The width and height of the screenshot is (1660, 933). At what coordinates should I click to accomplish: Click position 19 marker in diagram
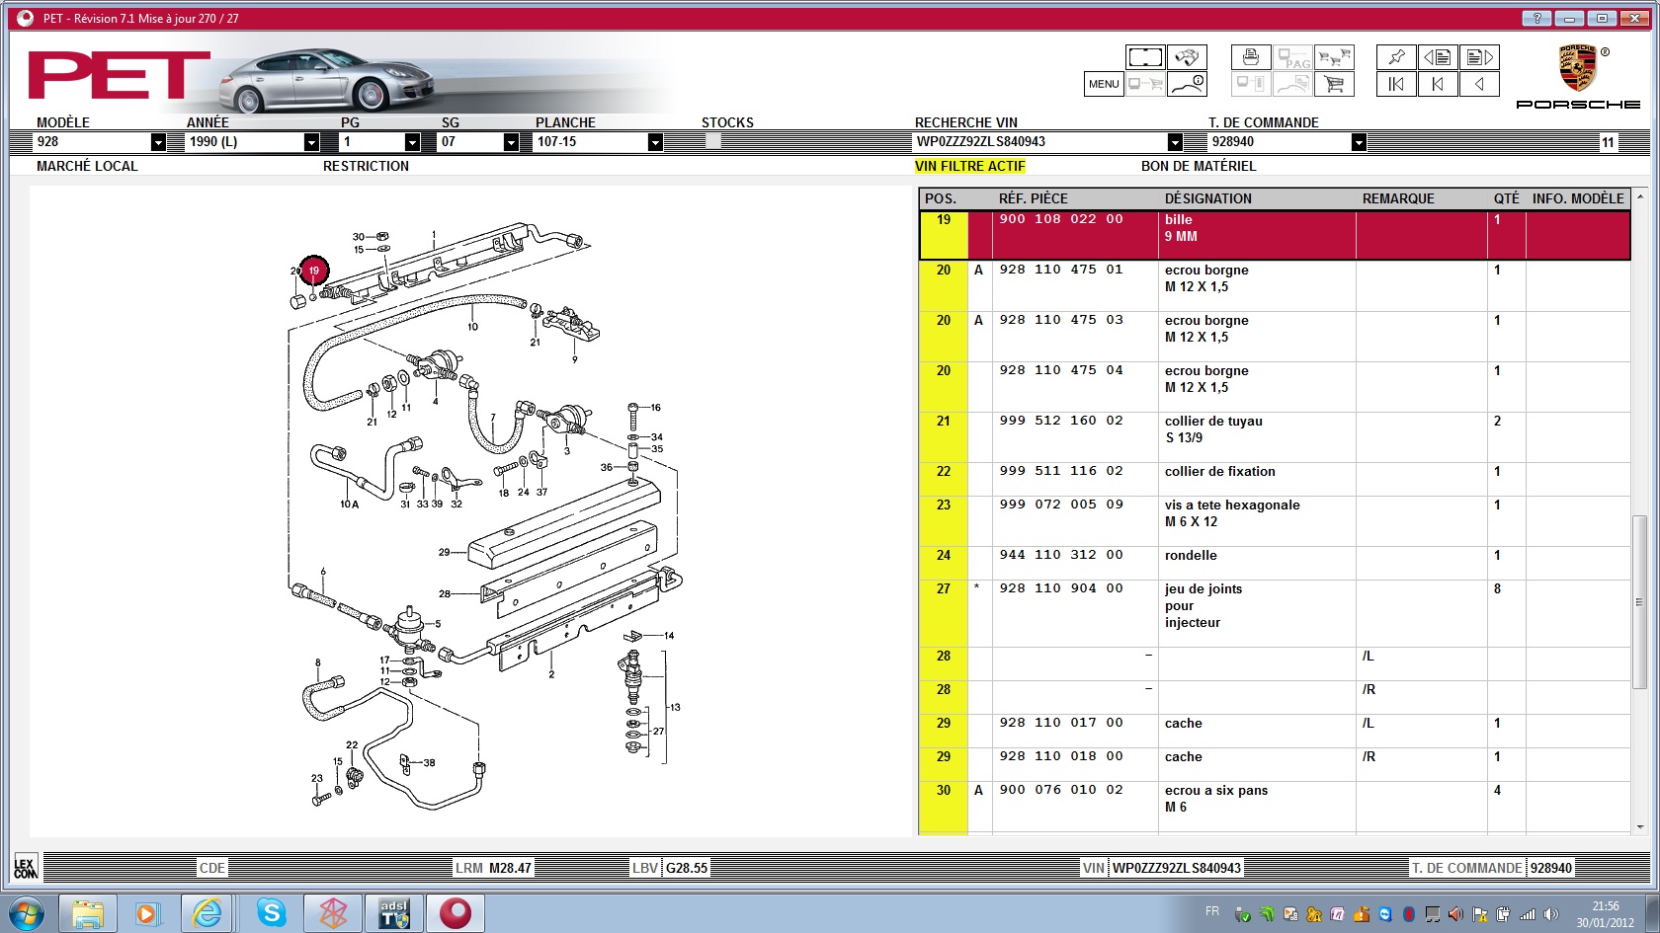pos(314,270)
